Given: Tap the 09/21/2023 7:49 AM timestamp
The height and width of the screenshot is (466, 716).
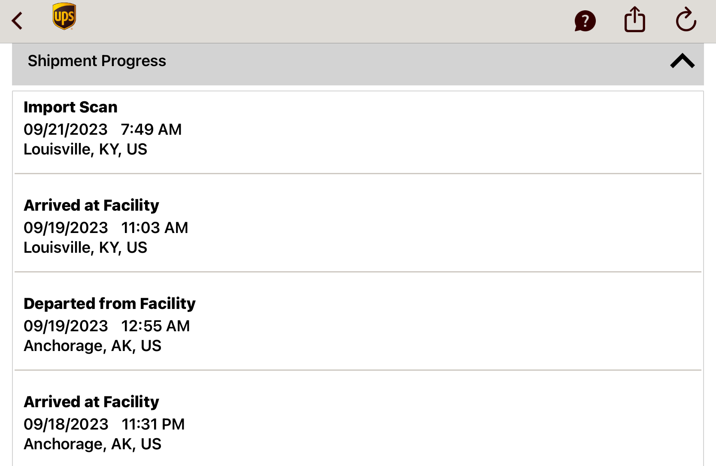Looking at the screenshot, I should pos(103,129).
